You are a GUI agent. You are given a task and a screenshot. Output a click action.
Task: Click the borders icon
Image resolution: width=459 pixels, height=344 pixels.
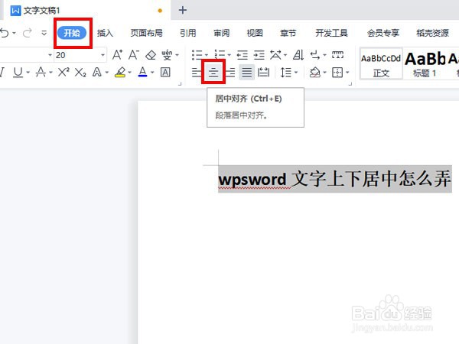(337, 73)
